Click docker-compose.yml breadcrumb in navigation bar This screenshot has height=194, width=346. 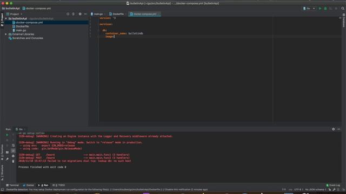pos(36,9)
